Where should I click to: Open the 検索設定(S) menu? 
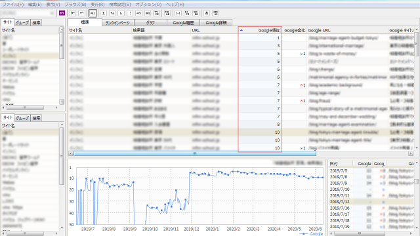coord(120,5)
